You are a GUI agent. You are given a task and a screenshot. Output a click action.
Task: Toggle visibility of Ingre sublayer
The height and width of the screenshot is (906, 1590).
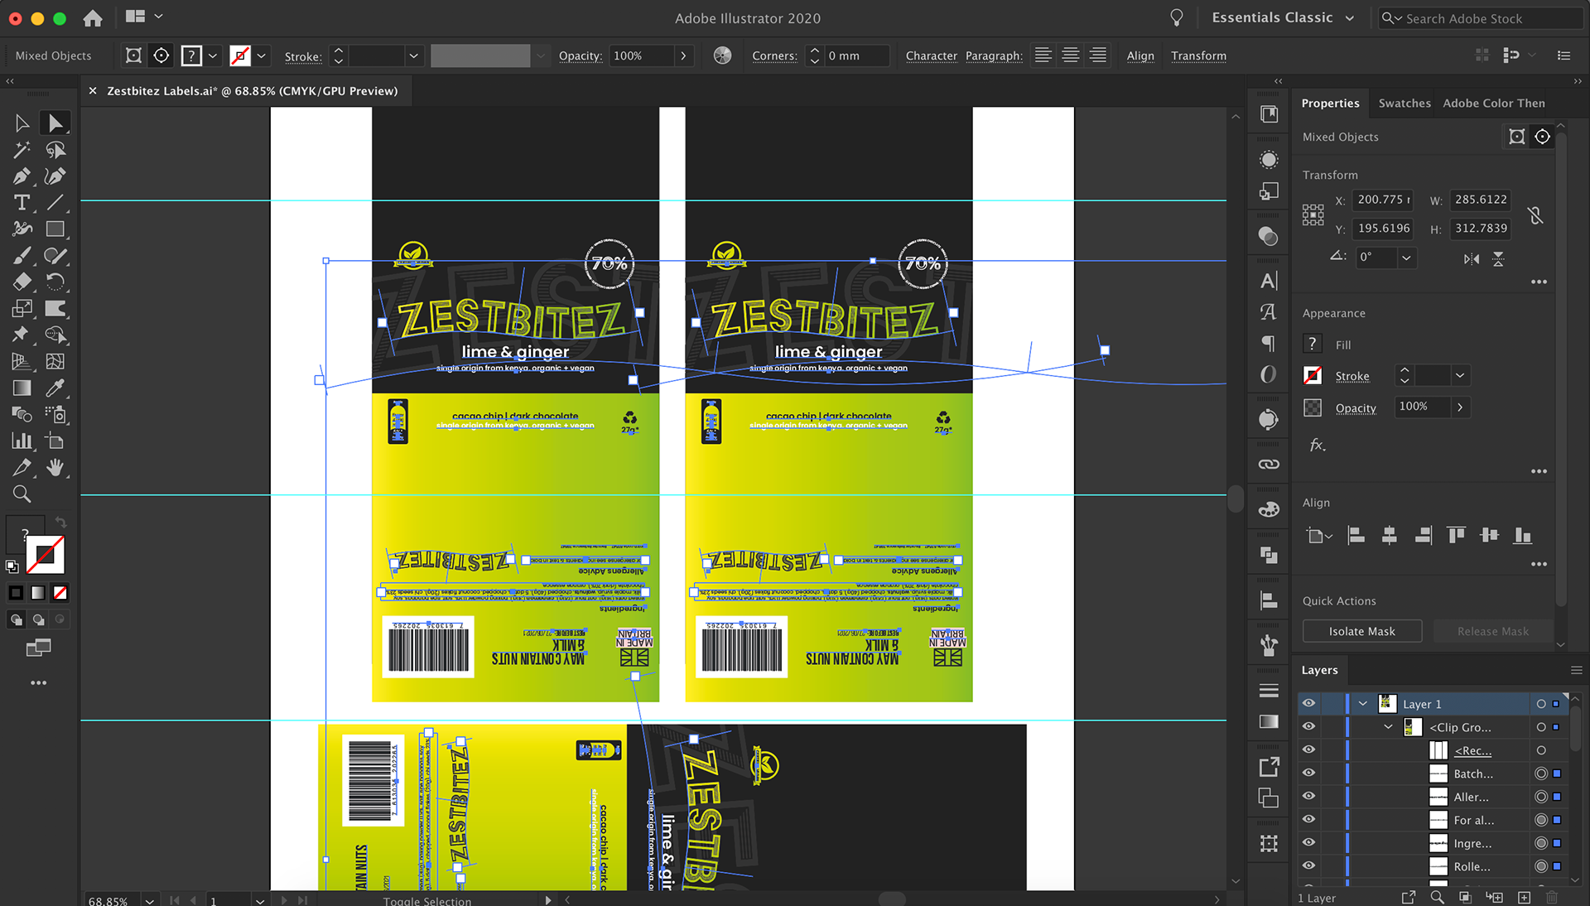pos(1308,843)
